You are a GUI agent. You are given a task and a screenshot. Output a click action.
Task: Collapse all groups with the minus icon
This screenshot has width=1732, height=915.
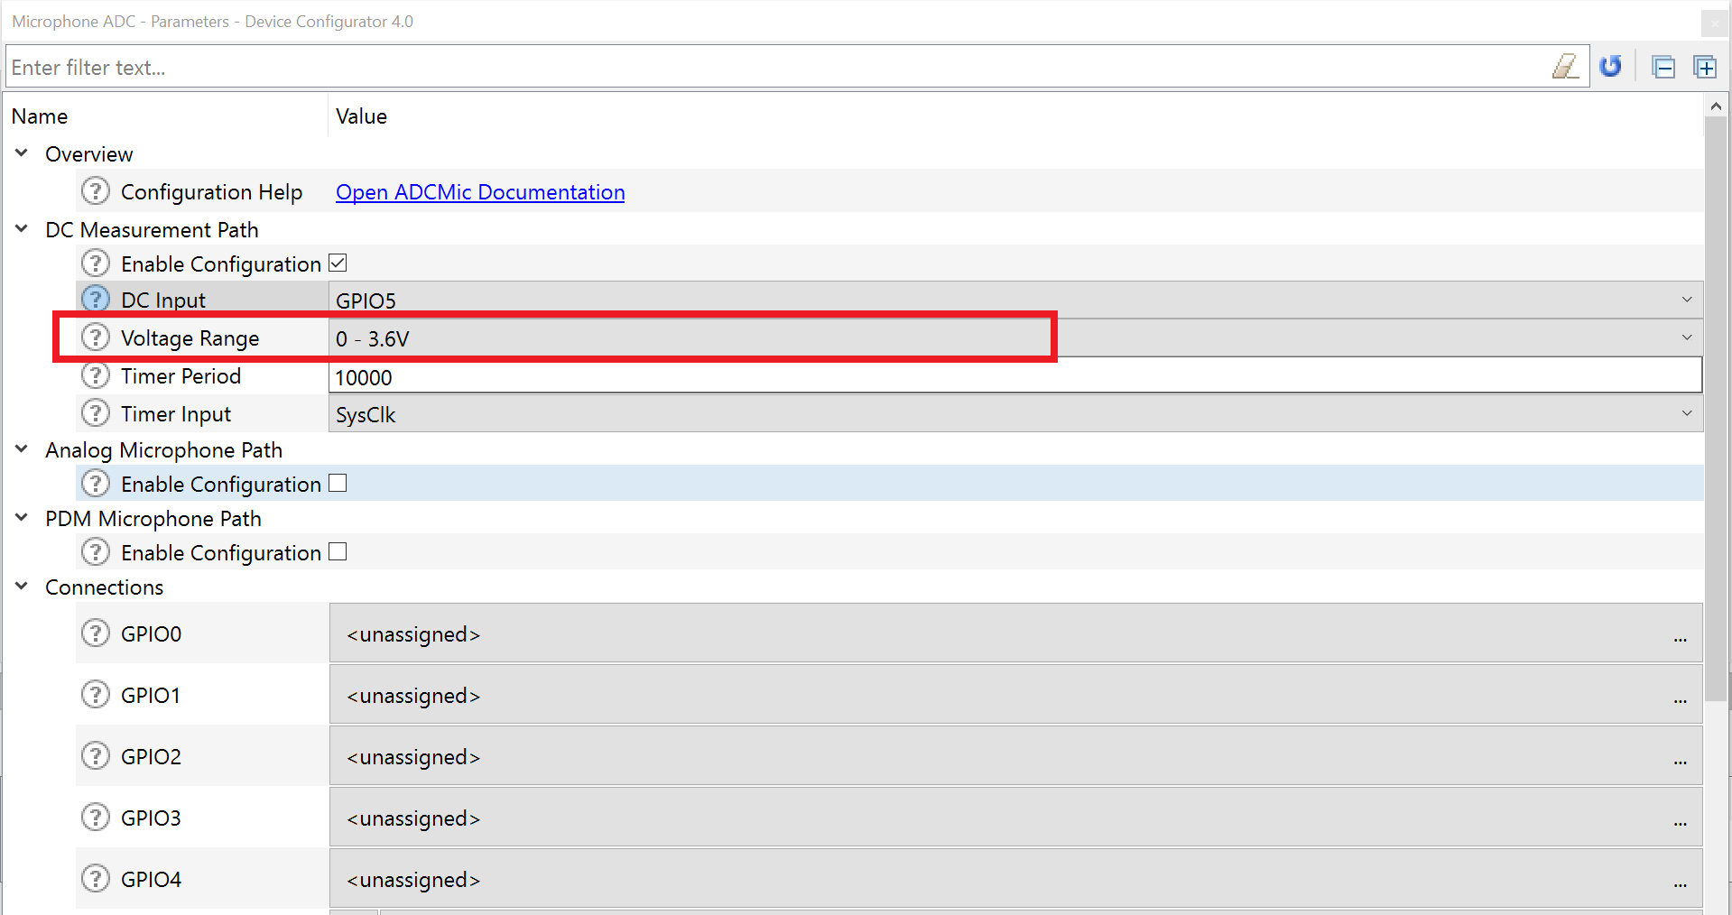pos(1663,67)
